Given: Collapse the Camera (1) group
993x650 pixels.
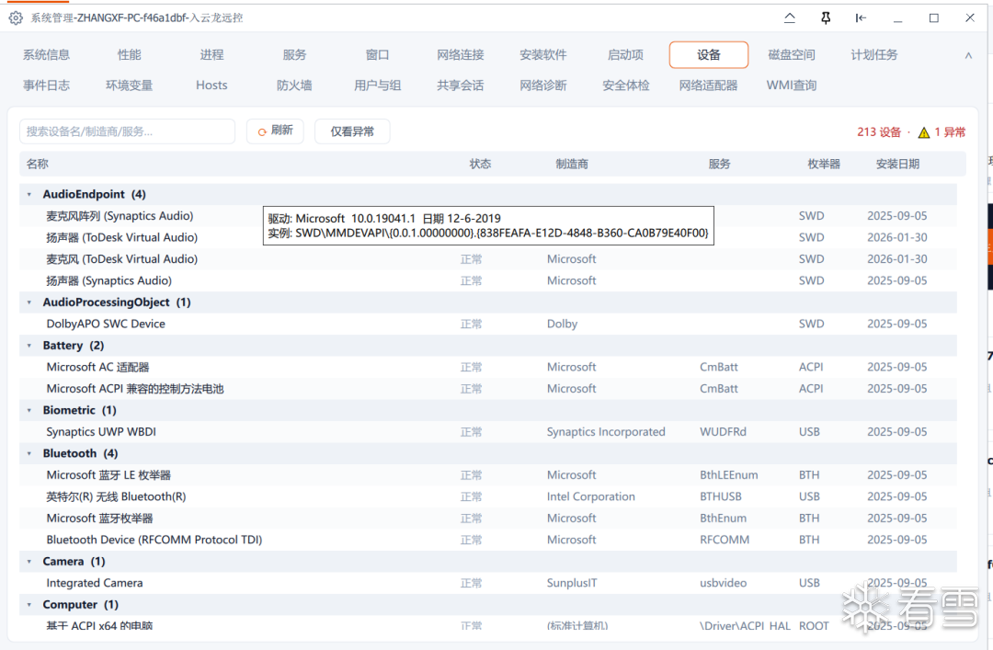Looking at the screenshot, I should click(29, 562).
